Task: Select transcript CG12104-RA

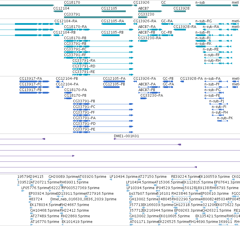Action: pyautogui.click(x=59, y=24)
